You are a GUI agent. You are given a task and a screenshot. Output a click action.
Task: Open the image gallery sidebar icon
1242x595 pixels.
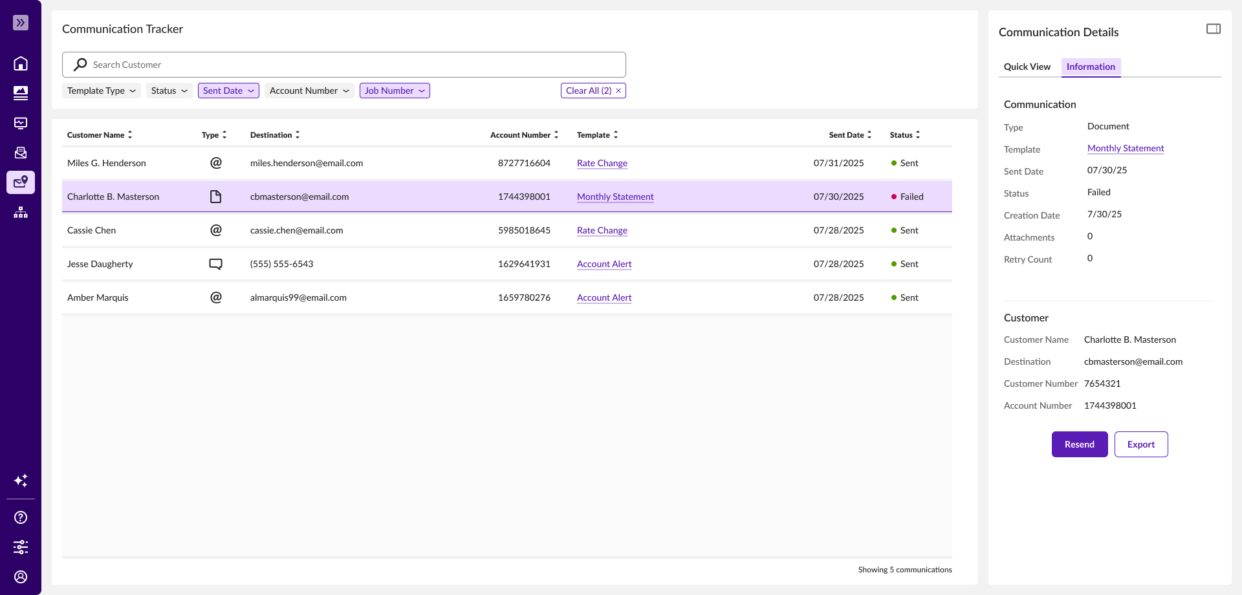pos(21,93)
